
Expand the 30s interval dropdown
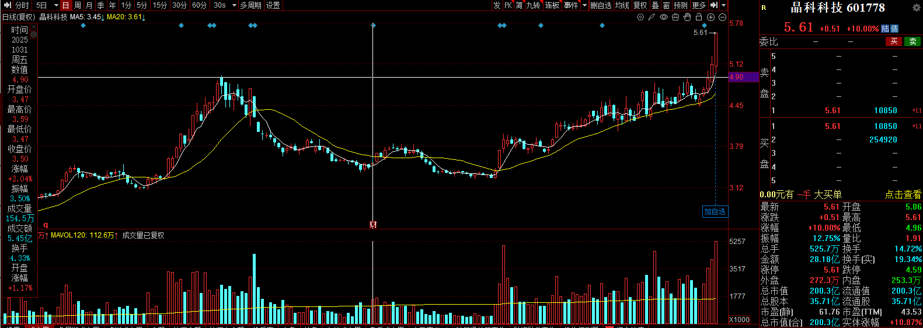pyautogui.click(x=234, y=5)
